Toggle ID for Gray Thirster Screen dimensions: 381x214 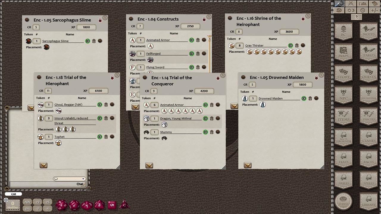(x=291, y=45)
